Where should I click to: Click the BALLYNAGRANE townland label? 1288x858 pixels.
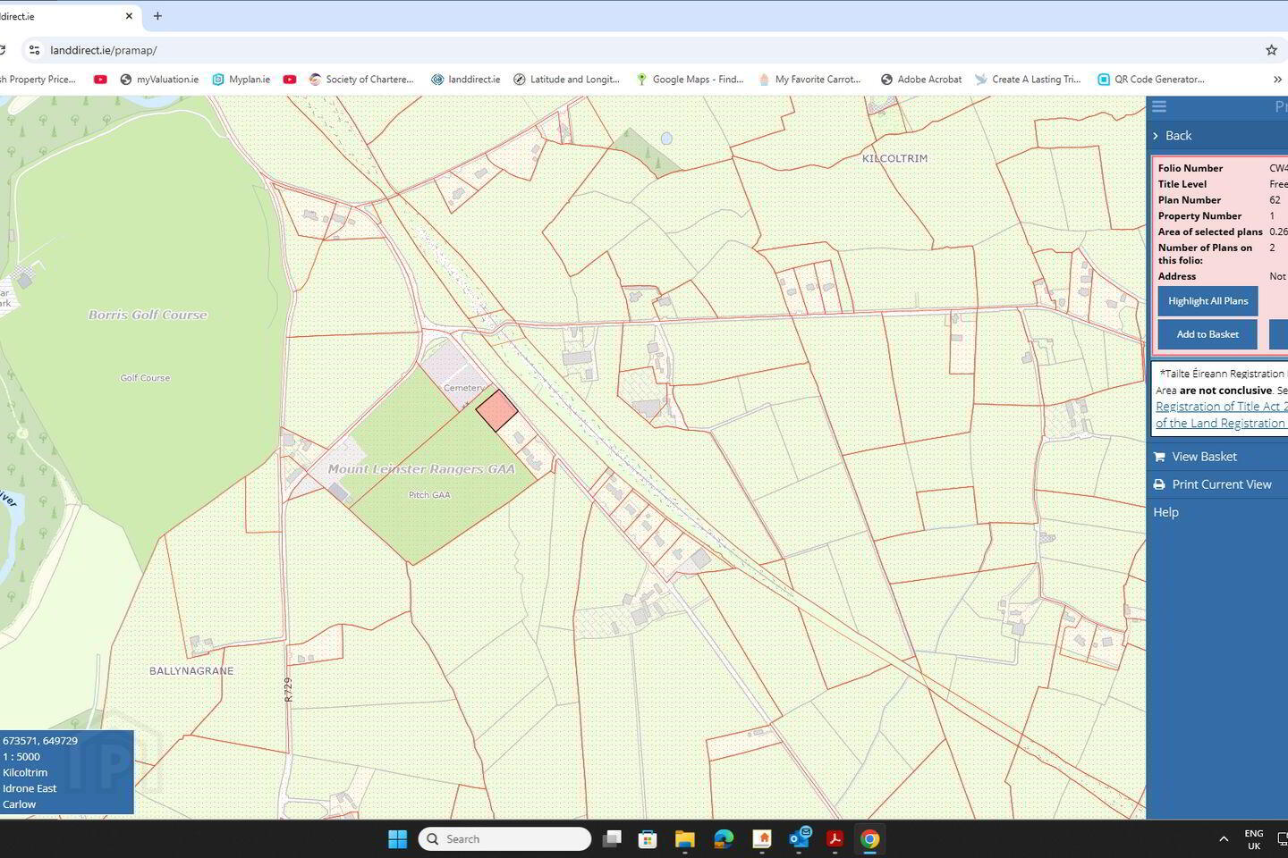pos(191,670)
